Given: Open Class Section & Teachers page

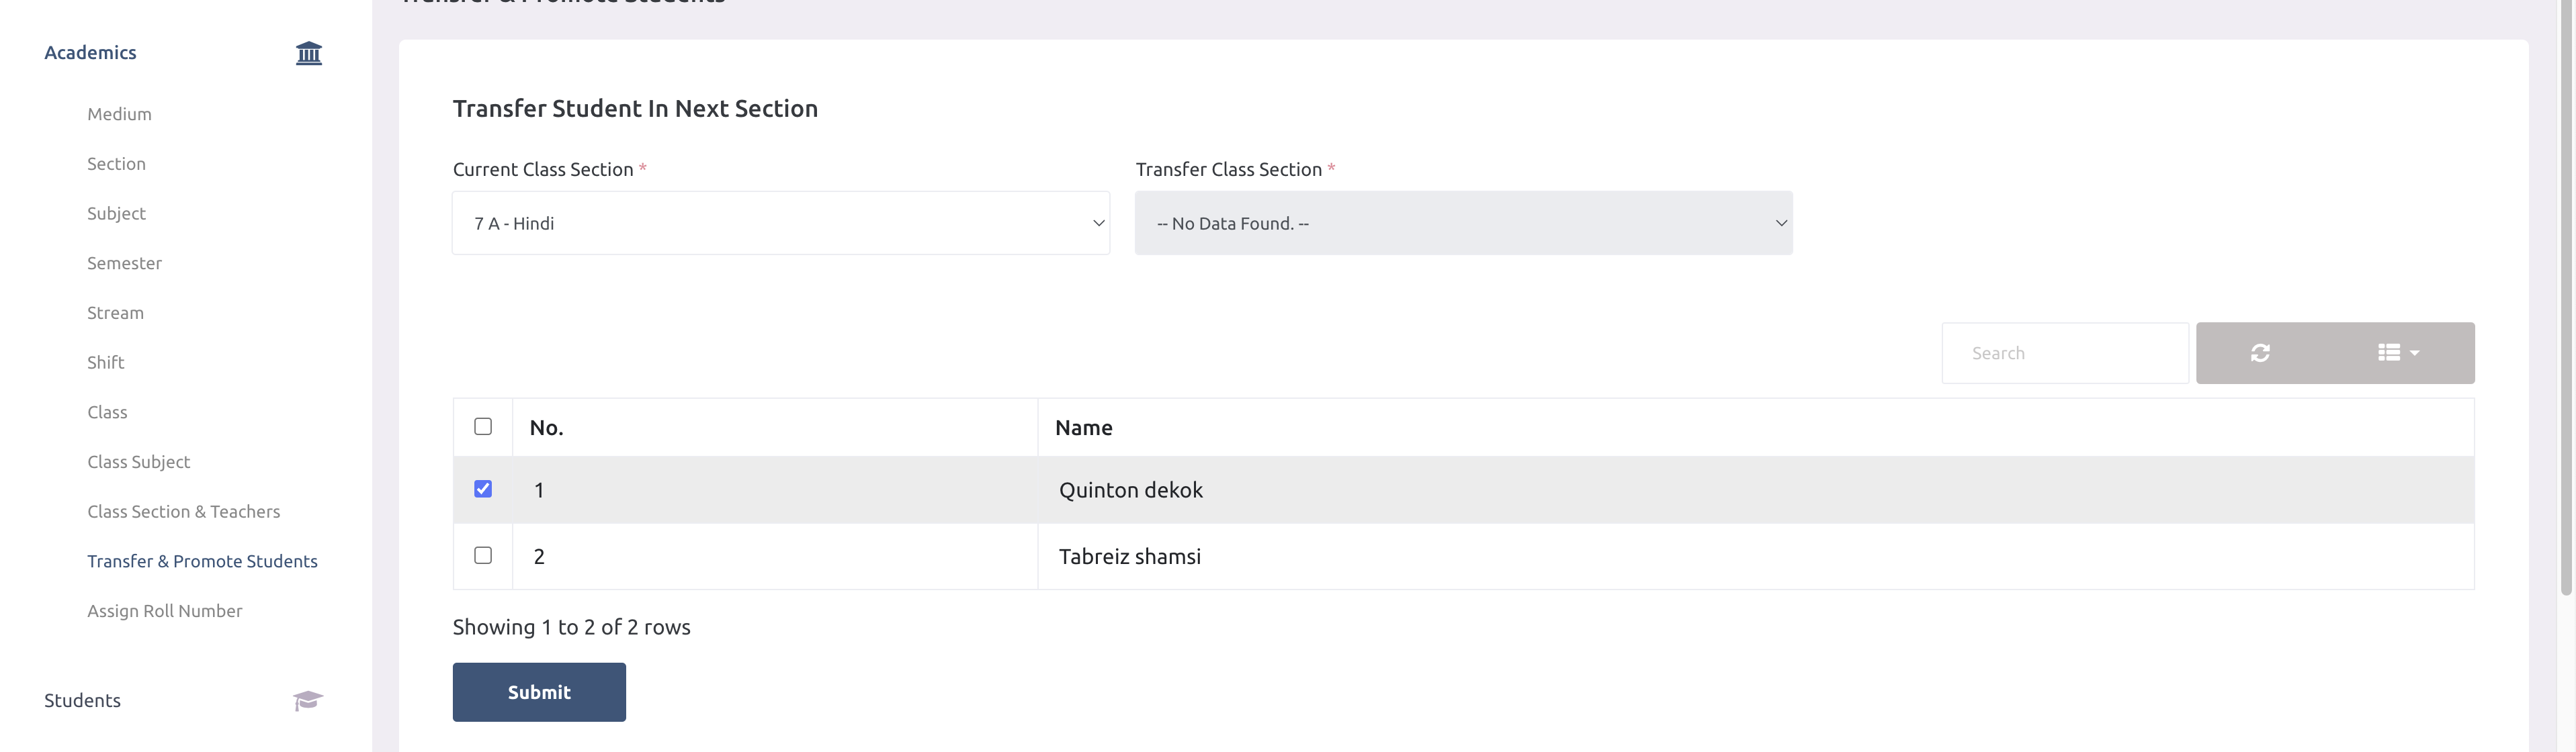Looking at the screenshot, I should coord(183,512).
